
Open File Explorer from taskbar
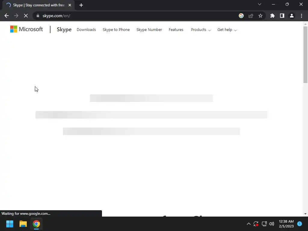[23, 224]
